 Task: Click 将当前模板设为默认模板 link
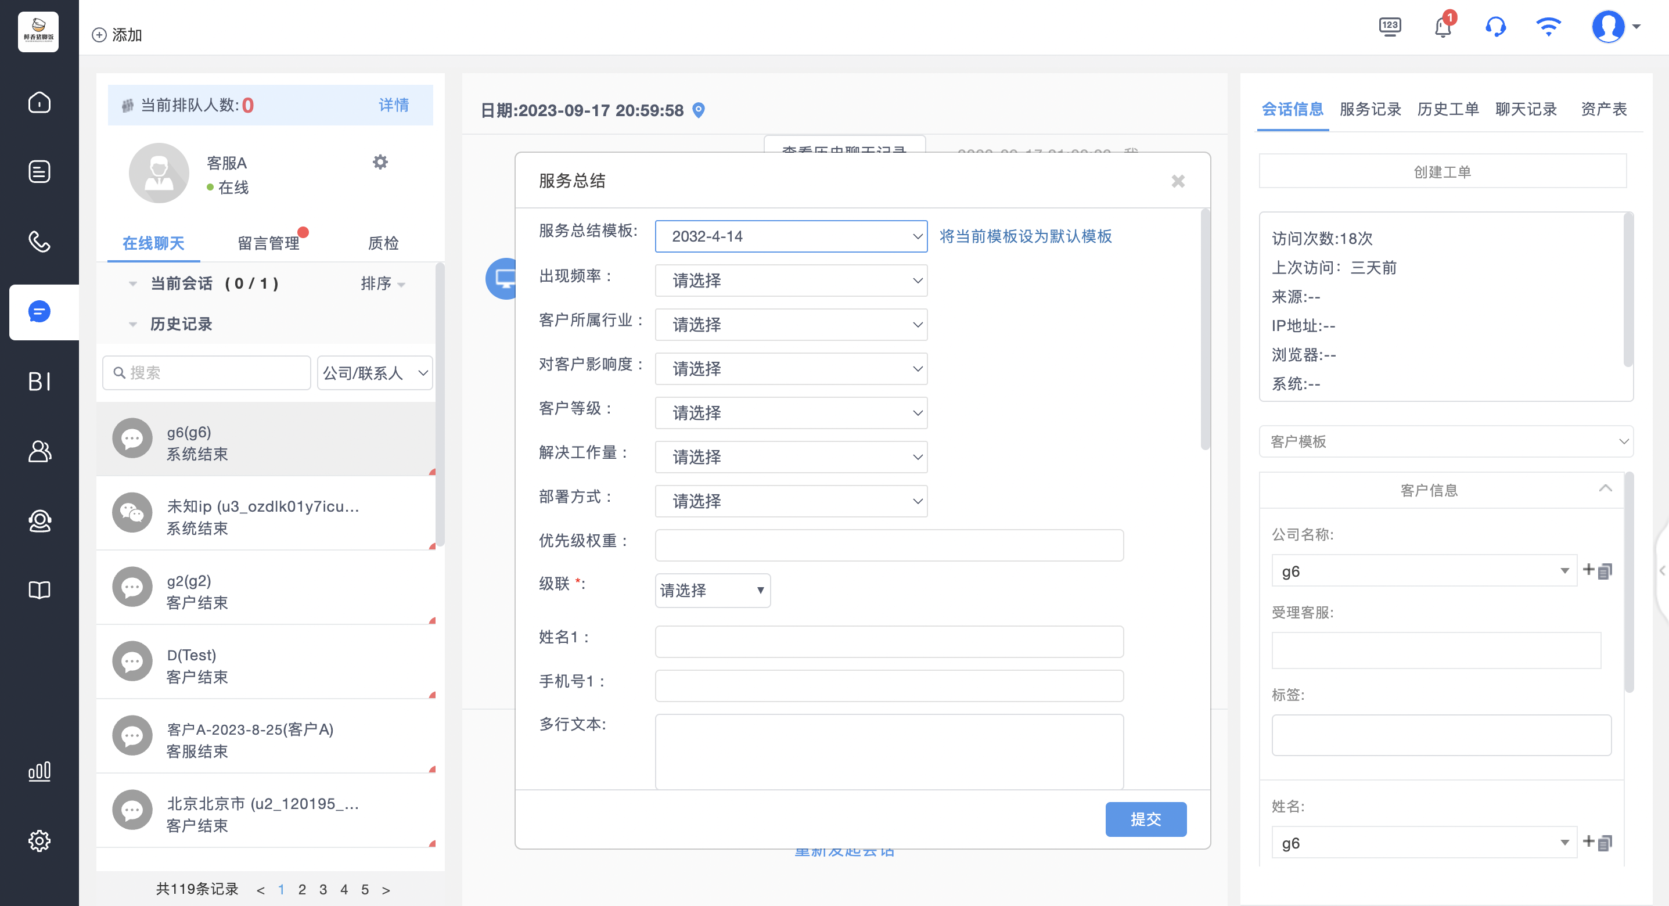click(1026, 236)
